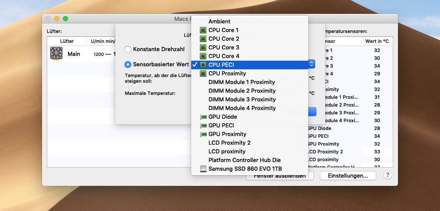This screenshot has width=440, height=211.
Task: Click the GPU Diode card icon
Action: coord(203,117)
